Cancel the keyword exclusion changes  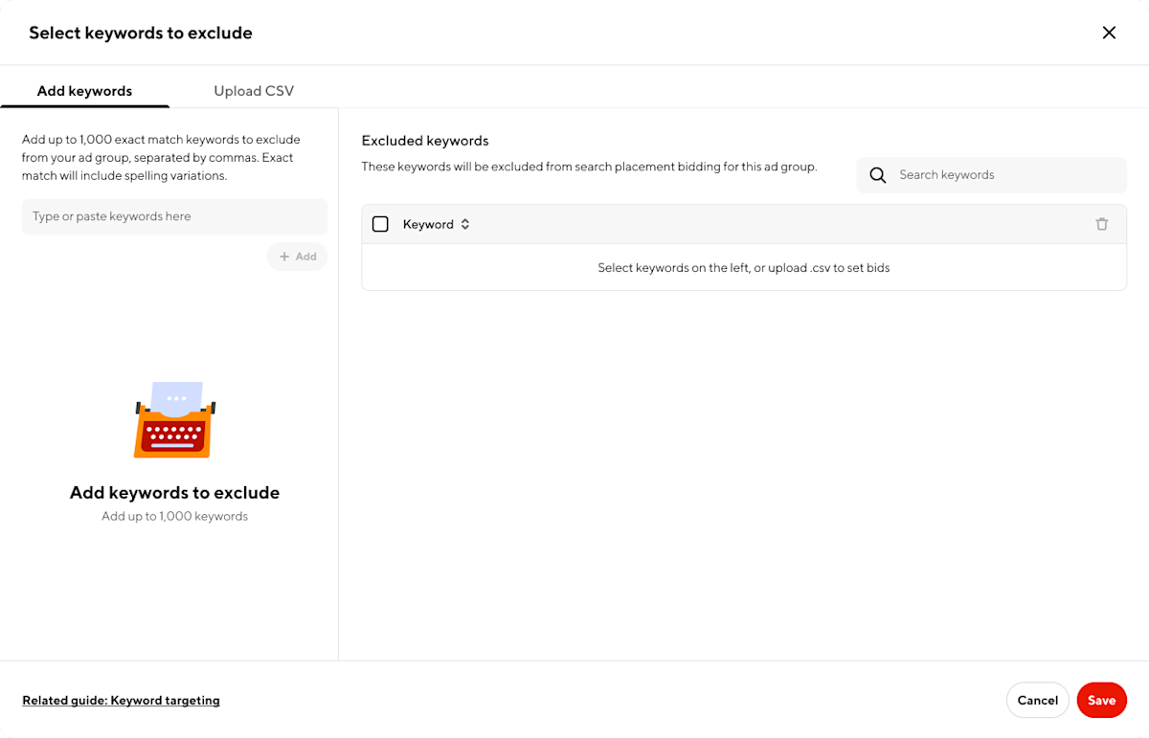[1037, 700]
